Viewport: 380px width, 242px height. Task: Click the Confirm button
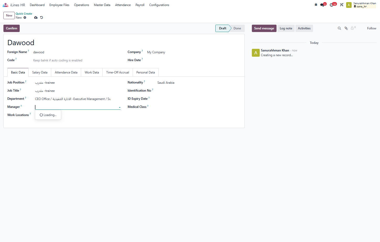tap(12, 28)
